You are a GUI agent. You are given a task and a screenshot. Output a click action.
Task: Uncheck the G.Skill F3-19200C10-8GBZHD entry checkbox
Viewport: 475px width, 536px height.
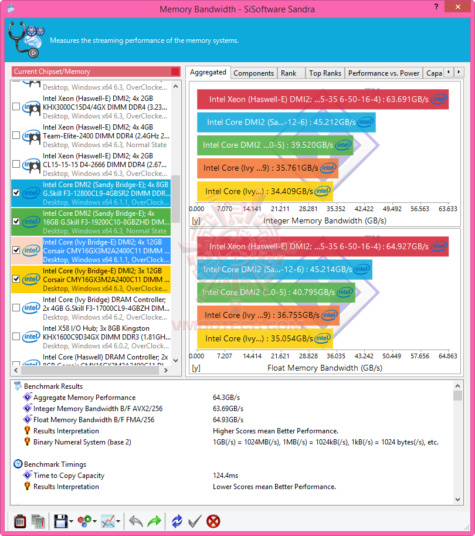(x=16, y=222)
